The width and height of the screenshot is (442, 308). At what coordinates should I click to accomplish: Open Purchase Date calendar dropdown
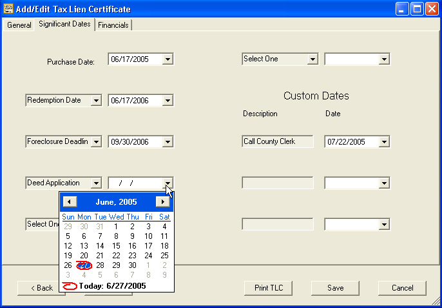point(168,59)
